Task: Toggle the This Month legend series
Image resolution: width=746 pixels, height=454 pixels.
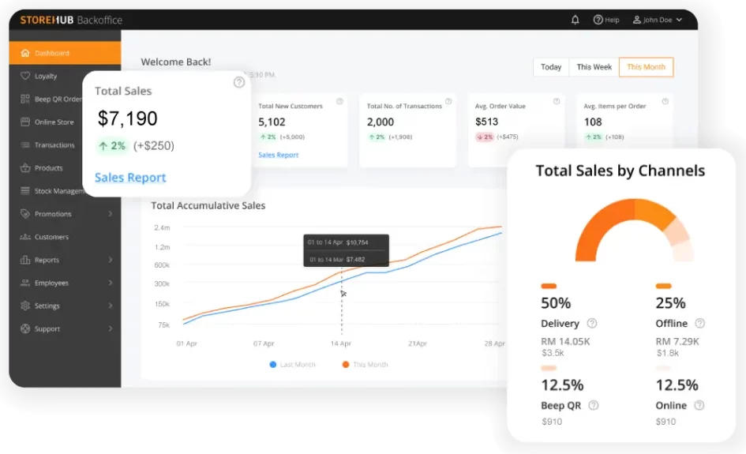Action: pos(365,365)
